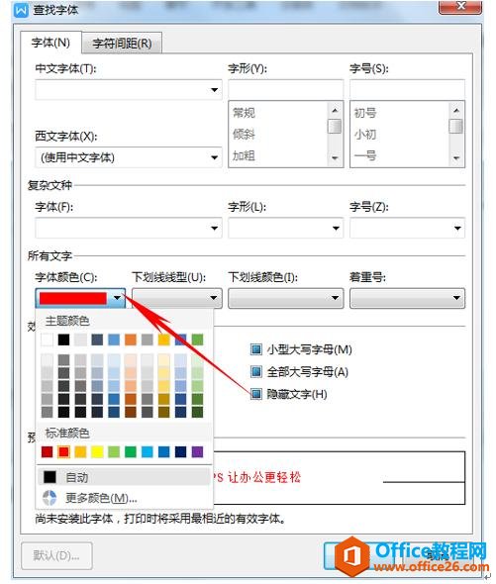Pick the black theme color swatch
The width and height of the screenshot is (496, 584).
pyautogui.click(x=63, y=340)
